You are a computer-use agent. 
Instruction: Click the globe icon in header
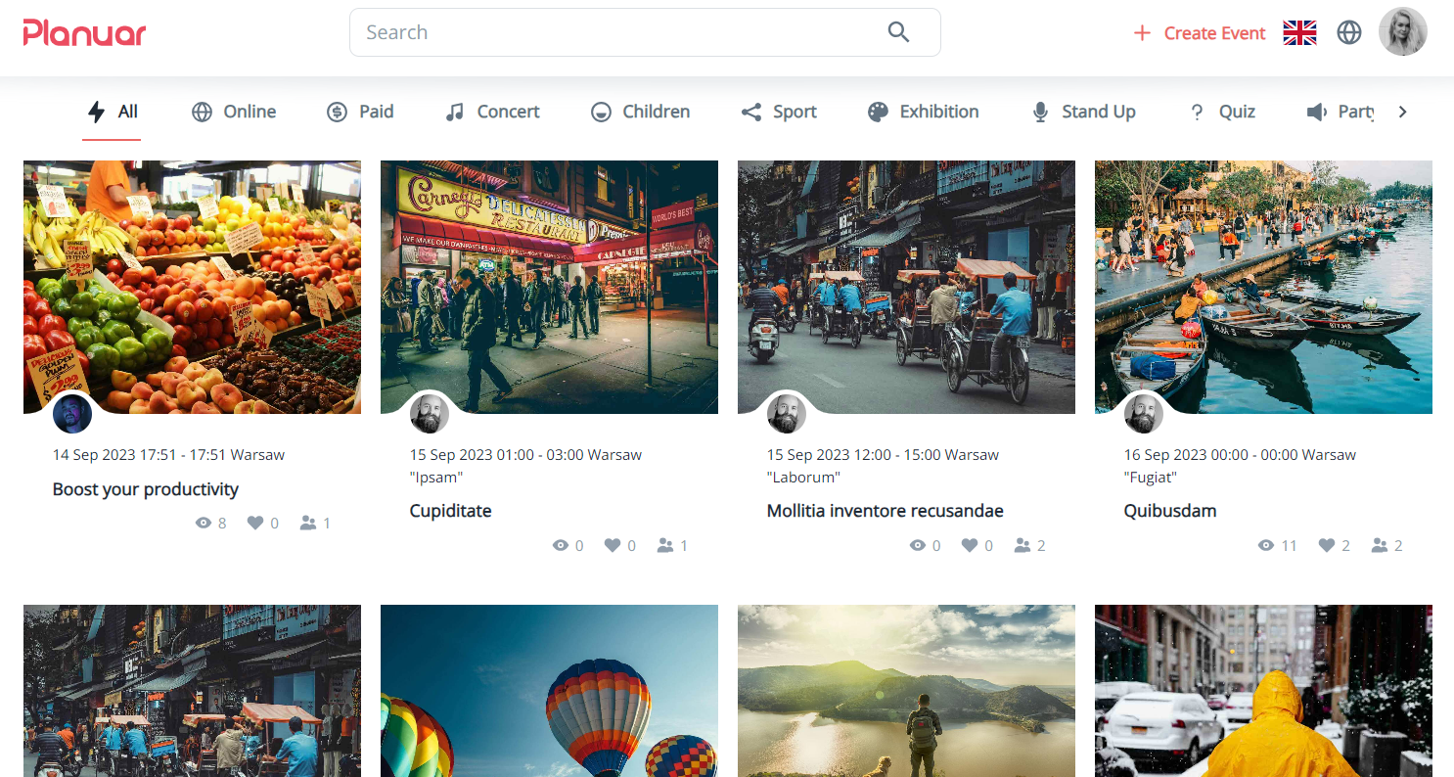[1349, 33]
